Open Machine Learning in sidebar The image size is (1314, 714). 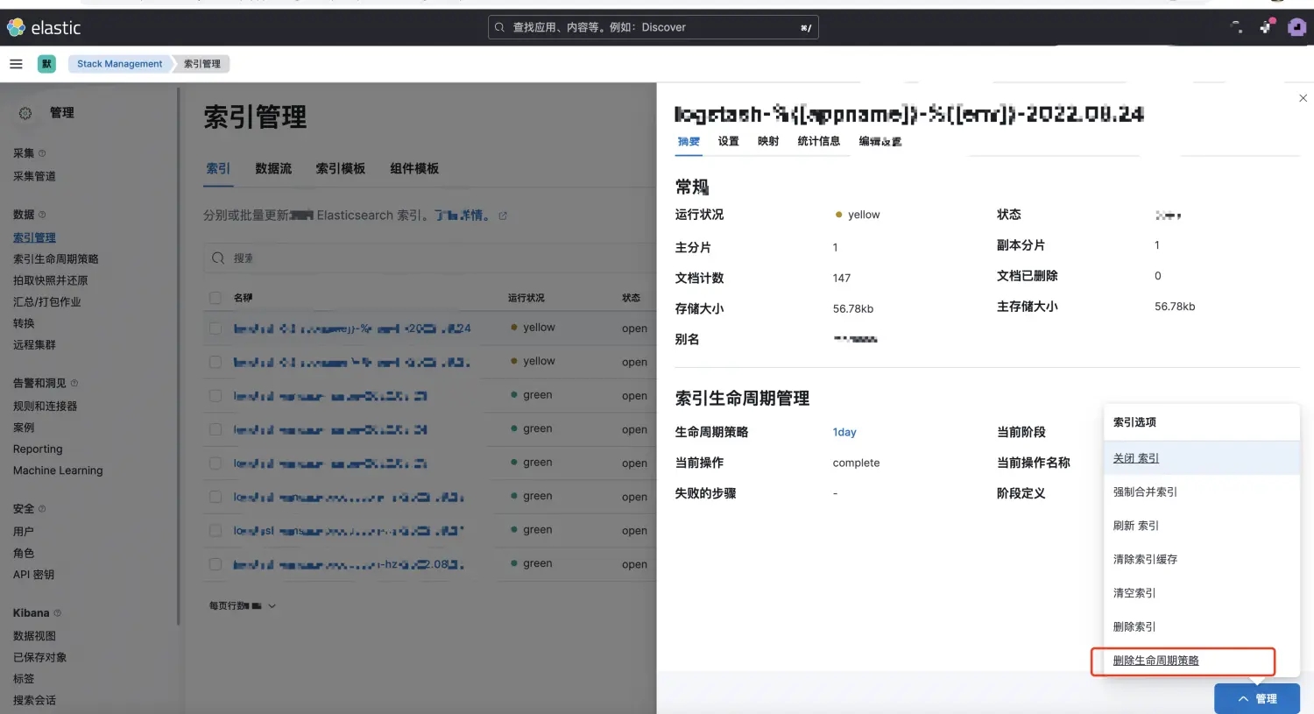point(58,470)
